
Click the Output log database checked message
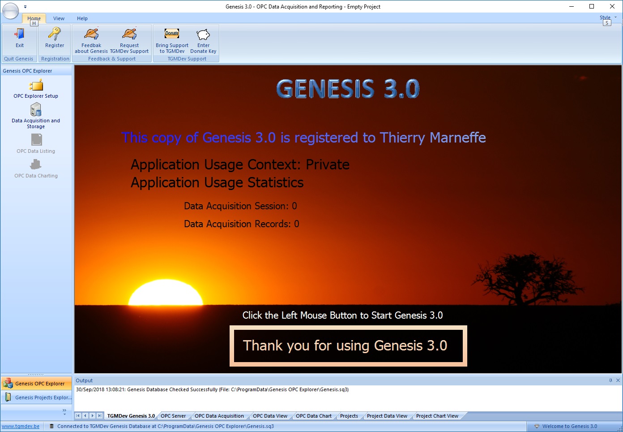coord(212,389)
